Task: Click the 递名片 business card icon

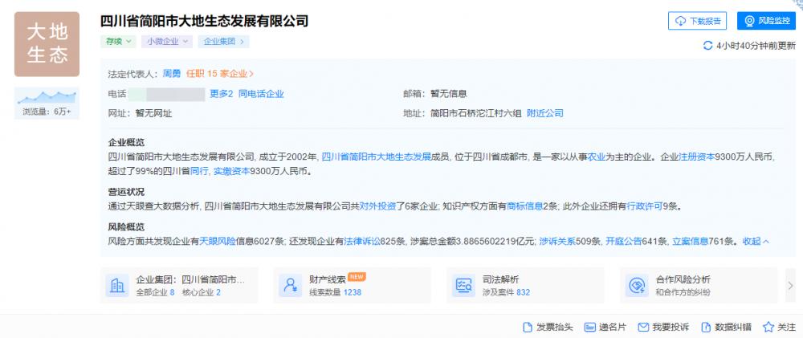Action: click(590, 327)
